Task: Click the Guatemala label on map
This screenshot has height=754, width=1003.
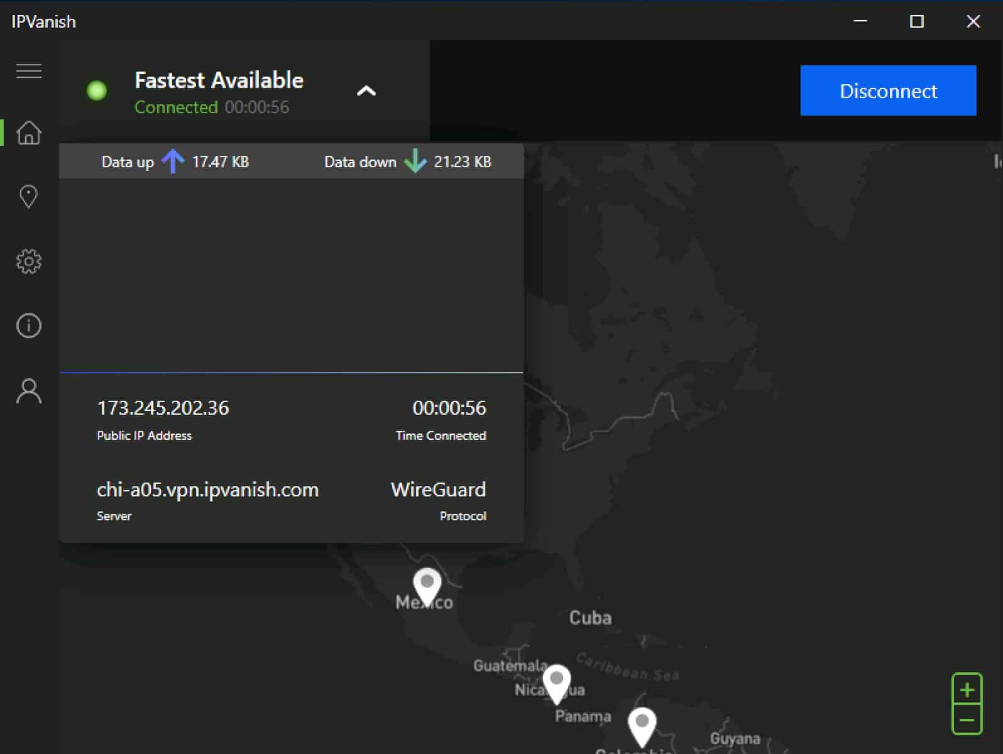Action: click(x=510, y=665)
